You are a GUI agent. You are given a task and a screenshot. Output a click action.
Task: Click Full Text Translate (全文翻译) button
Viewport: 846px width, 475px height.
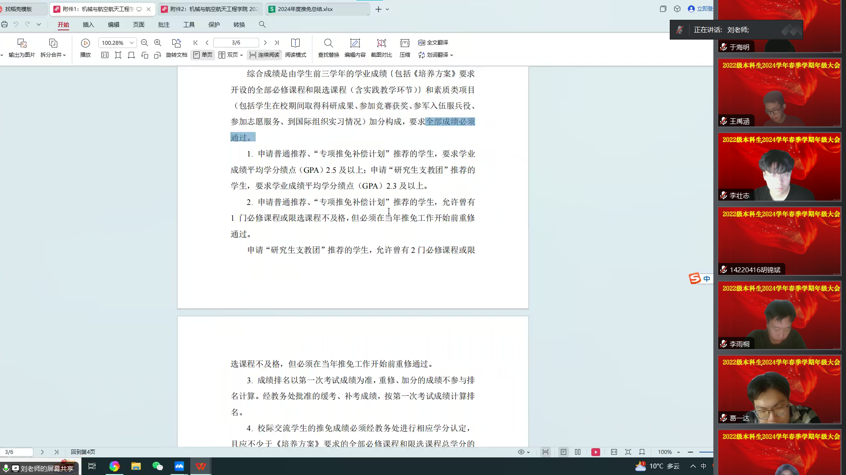click(433, 43)
